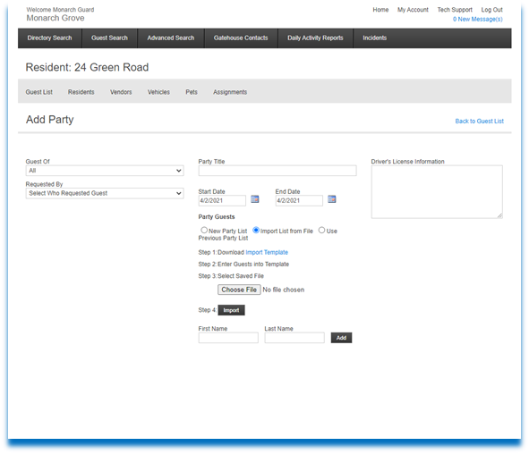The image size is (529, 454).
Task: Click the Choose File button
Action: pyautogui.click(x=239, y=290)
